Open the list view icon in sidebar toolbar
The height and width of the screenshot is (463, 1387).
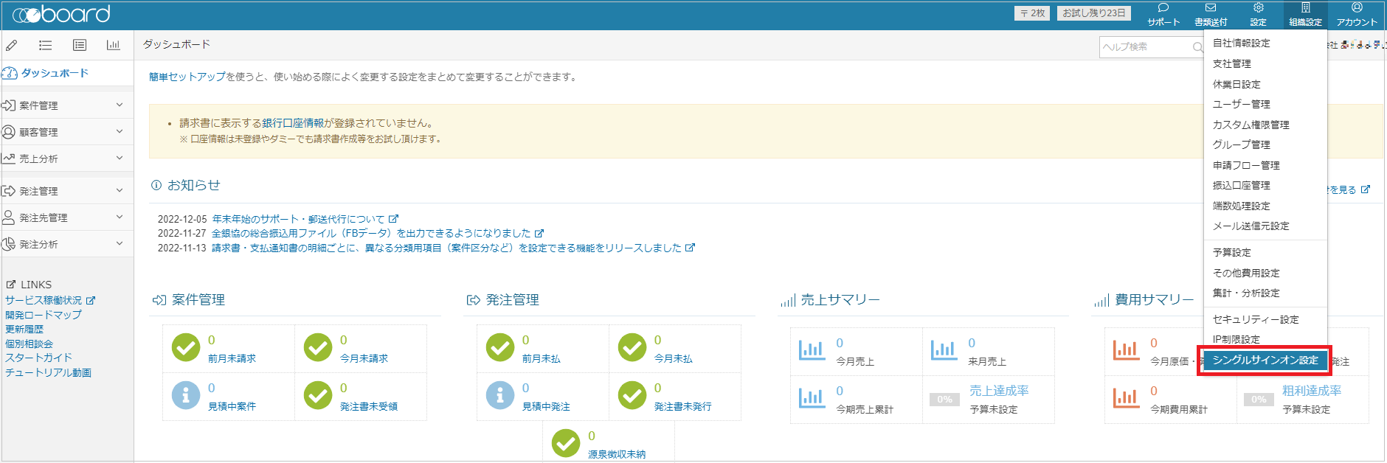pos(46,45)
